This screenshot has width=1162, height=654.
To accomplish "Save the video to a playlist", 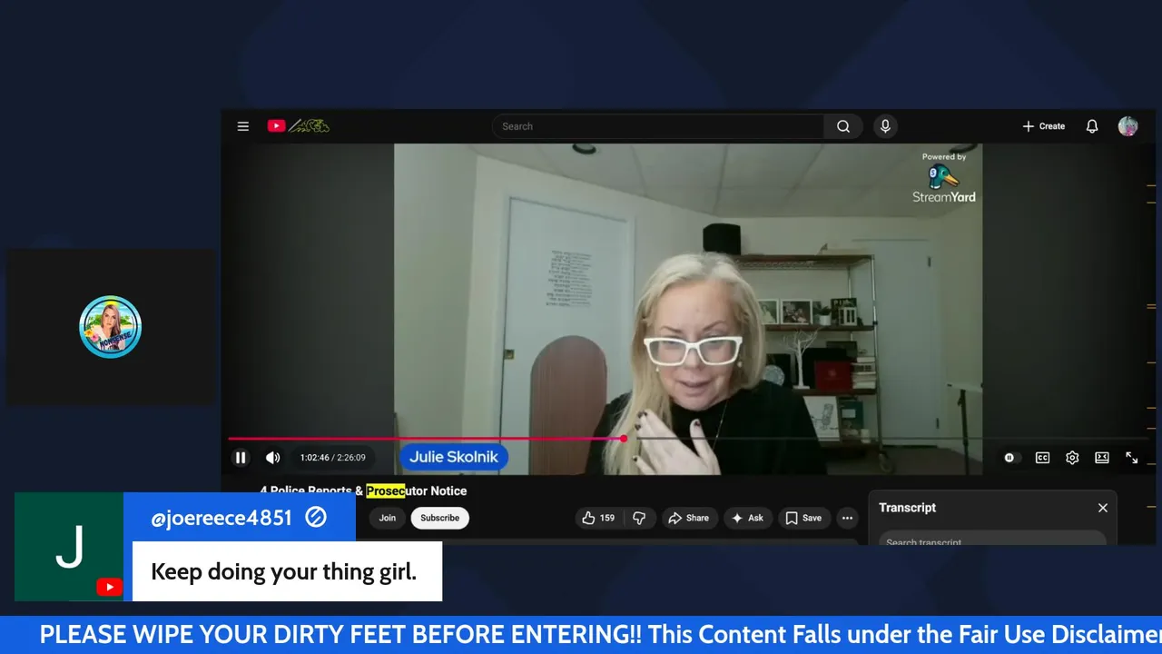I will coord(803,518).
